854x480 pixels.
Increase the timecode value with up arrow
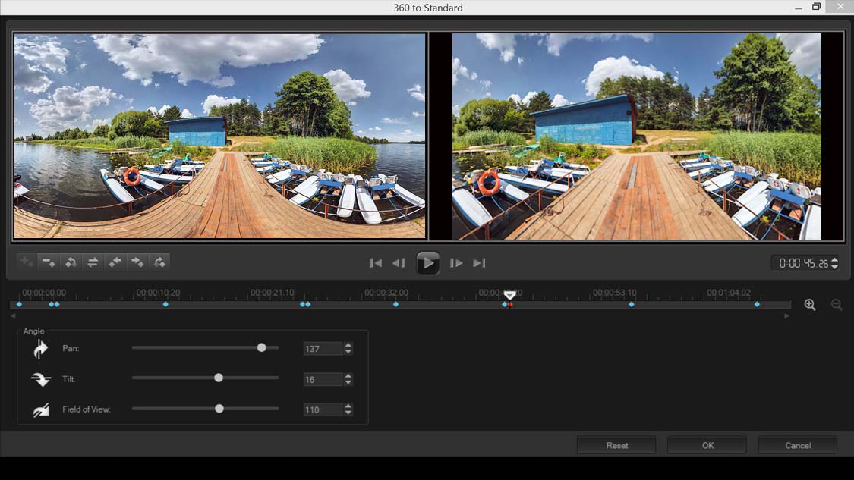(x=834, y=259)
